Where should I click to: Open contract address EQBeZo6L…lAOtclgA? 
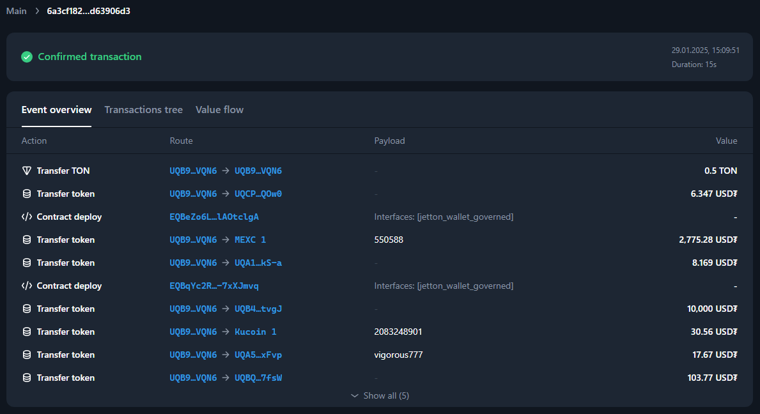coord(214,217)
